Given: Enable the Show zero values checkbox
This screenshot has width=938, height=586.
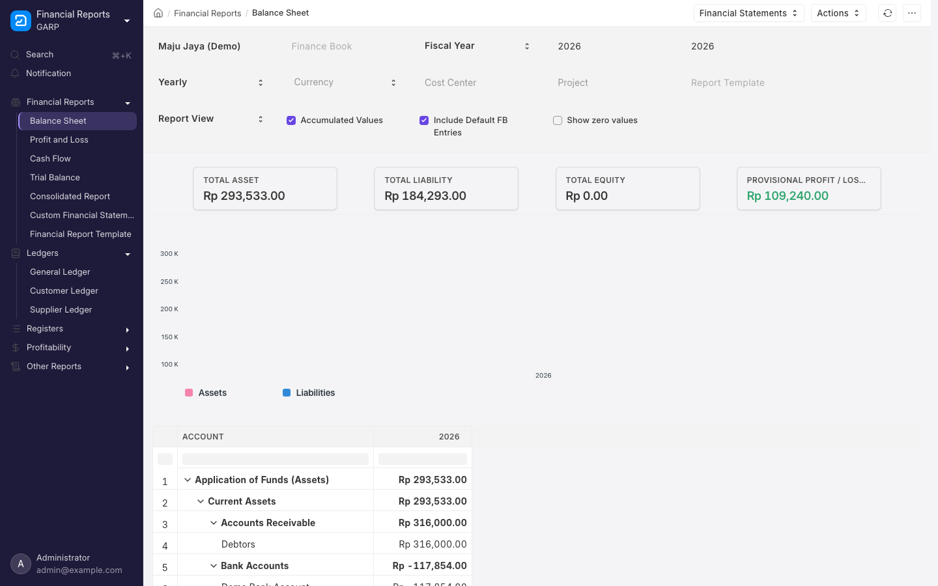Looking at the screenshot, I should click(x=558, y=120).
